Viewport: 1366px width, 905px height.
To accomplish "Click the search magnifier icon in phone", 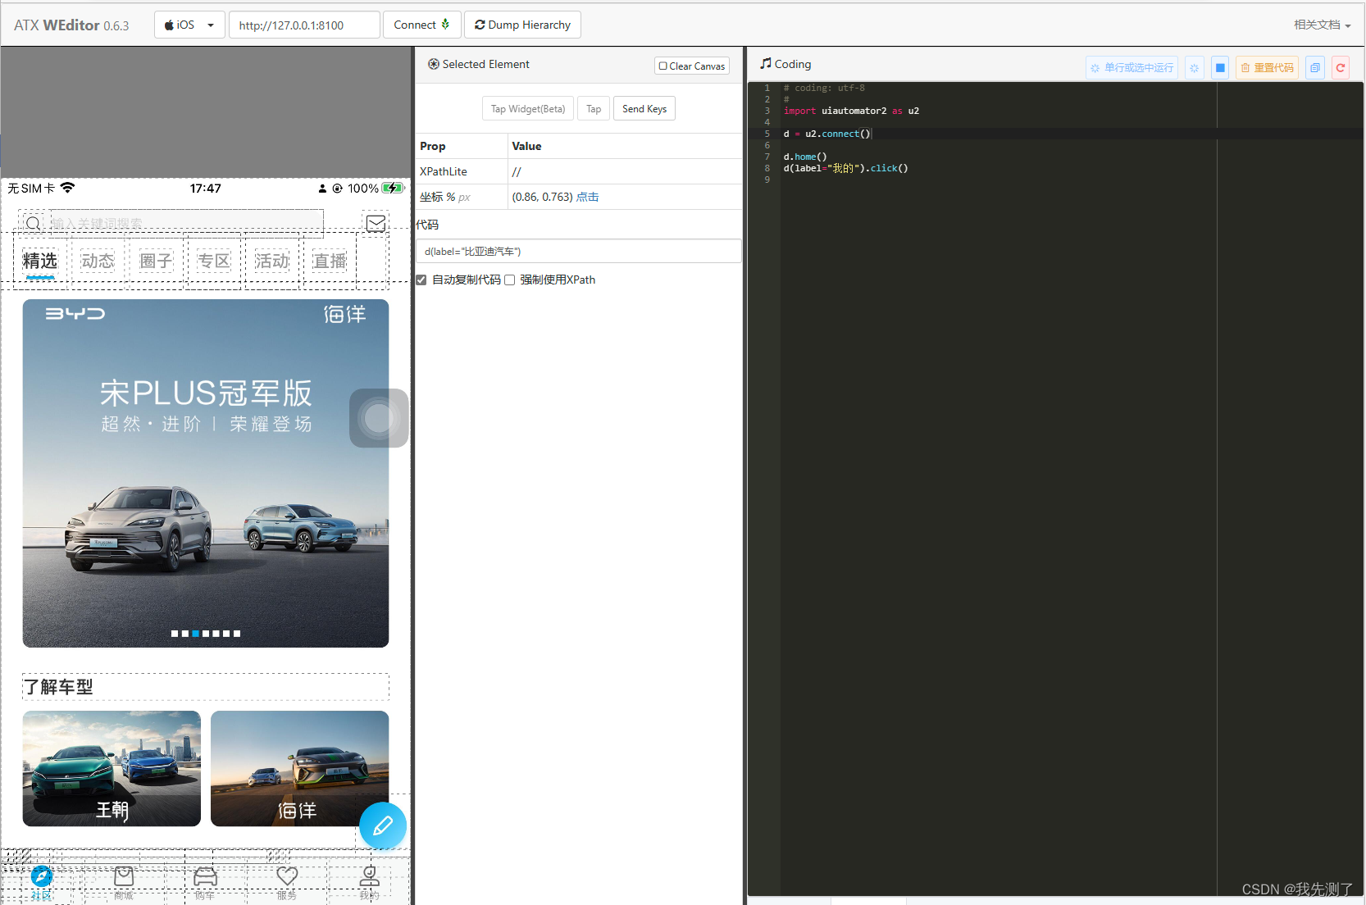I will pyautogui.click(x=33, y=223).
